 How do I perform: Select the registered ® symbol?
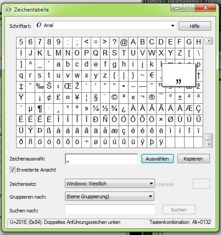pos(152,98)
